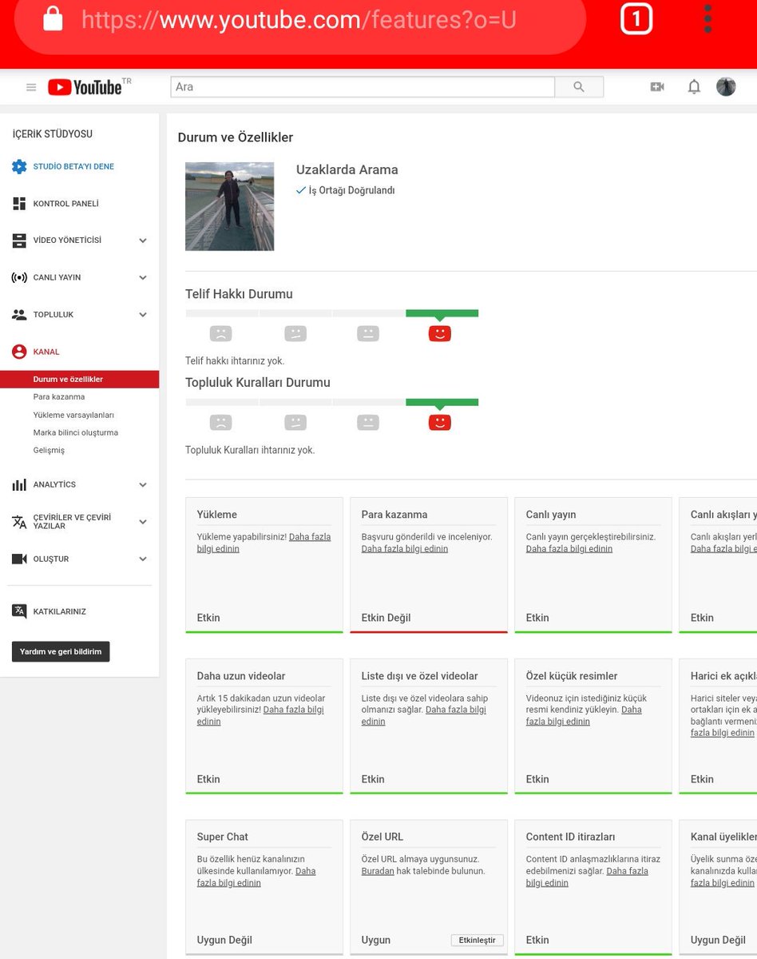The height and width of the screenshot is (959, 757).
Task: Click the Kontrol Paneli dashboard icon
Action: (19, 204)
